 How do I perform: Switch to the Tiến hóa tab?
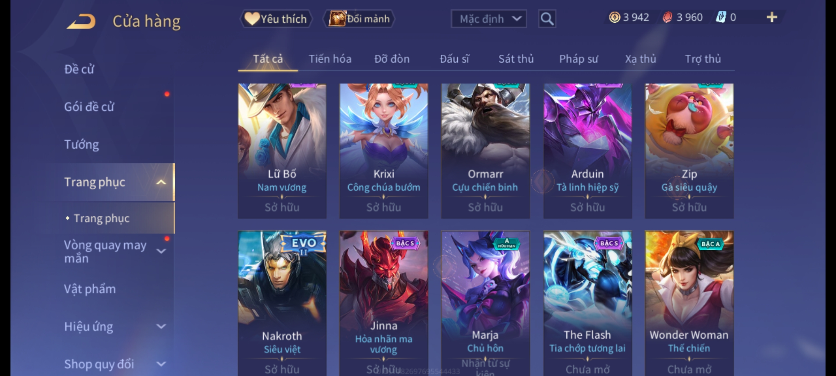[330, 59]
